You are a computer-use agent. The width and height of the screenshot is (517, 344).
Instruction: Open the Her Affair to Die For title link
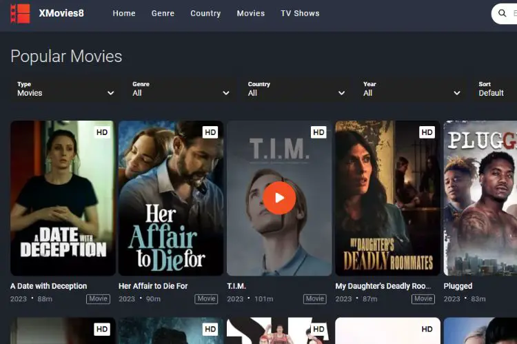[x=153, y=286]
